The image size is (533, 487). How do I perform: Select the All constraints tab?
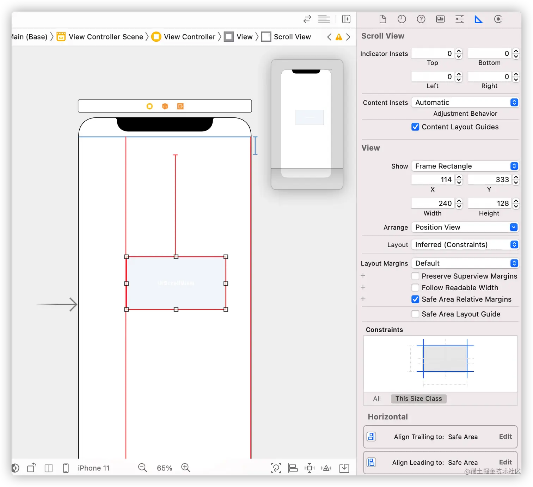[377, 398]
